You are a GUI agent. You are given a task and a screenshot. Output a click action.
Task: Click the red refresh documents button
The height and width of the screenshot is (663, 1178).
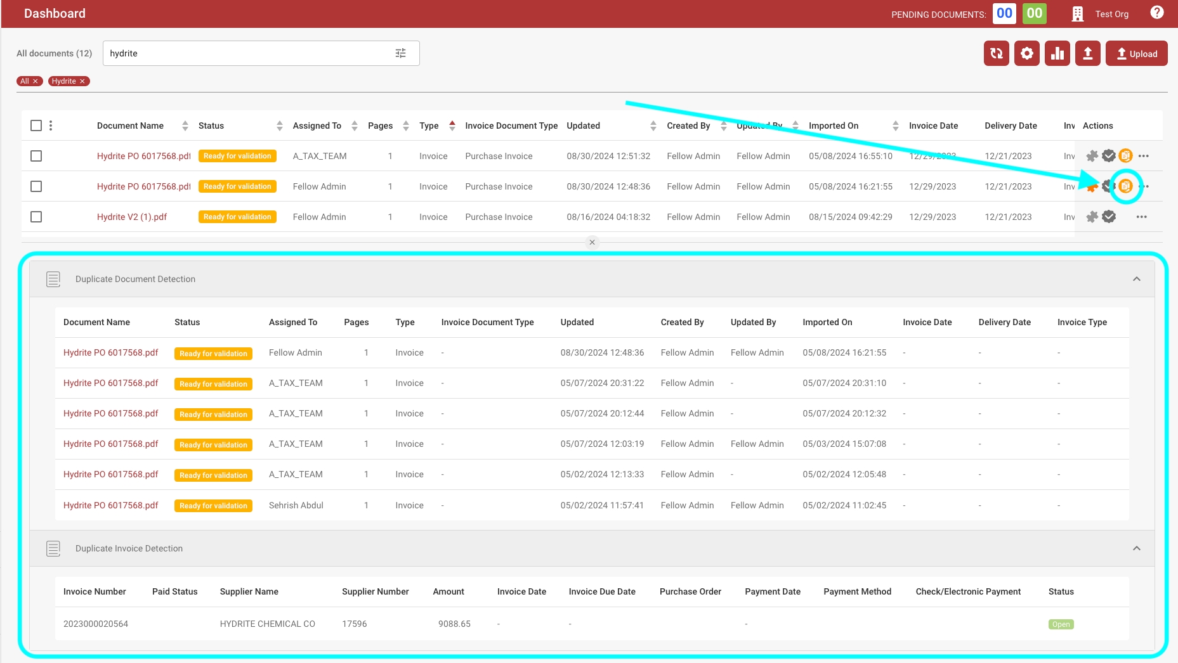point(996,53)
